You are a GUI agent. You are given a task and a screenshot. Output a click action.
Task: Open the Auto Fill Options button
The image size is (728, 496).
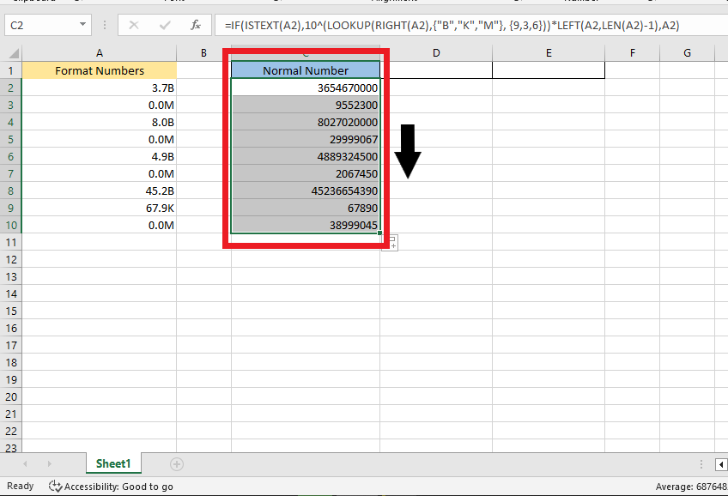click(391, 243)
